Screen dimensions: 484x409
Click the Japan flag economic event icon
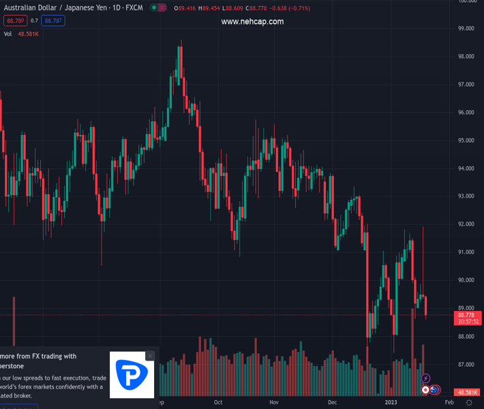425,390
